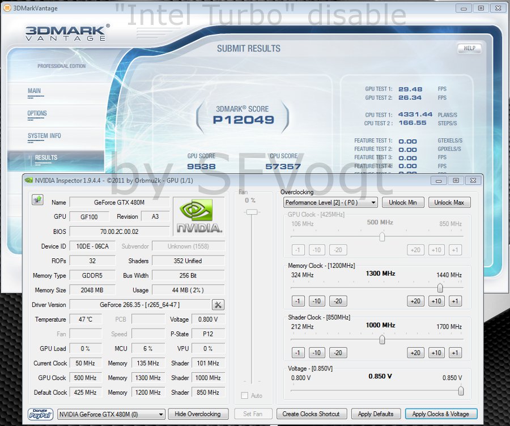Click Apply Defaults button
Screen dimensions: 510x426
pyautogui.click(x=376, y=414)
